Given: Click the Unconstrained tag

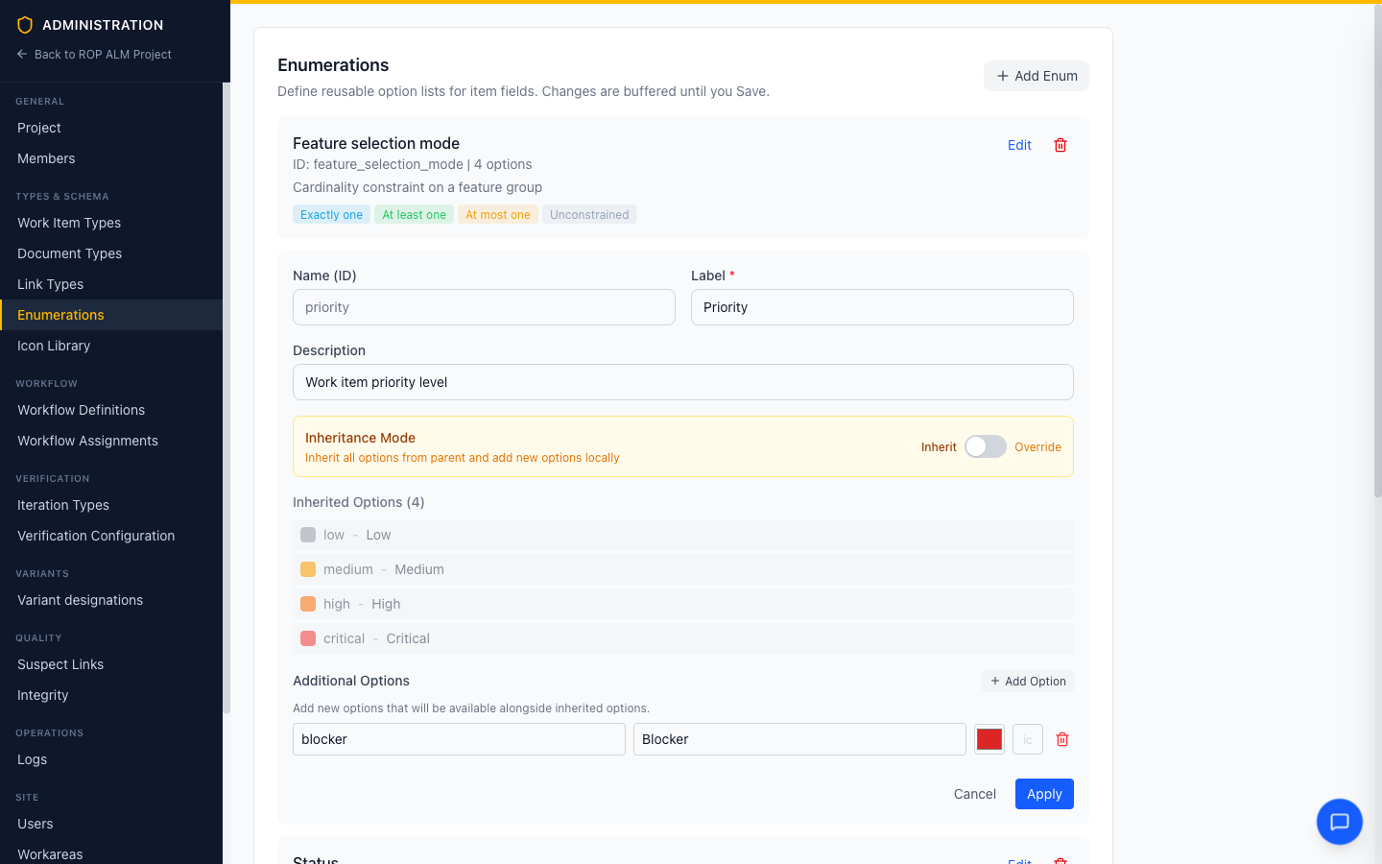Looking at the screenshot, I should pyautogui.click(x=589, y=215).
